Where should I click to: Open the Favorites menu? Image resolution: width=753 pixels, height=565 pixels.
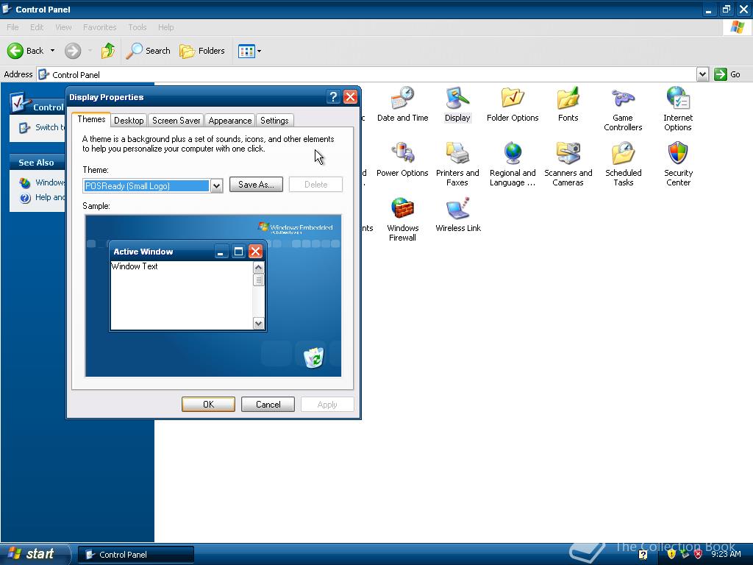point(99,27)
